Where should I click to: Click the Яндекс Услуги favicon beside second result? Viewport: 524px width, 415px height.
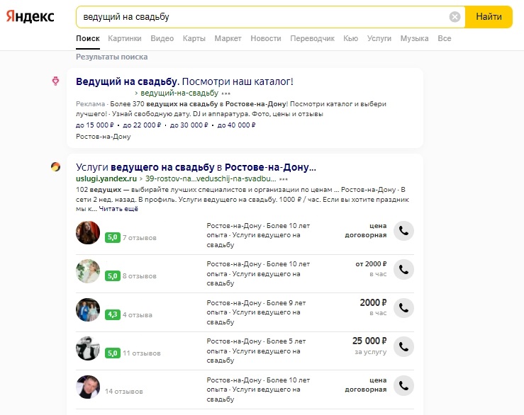55,166
